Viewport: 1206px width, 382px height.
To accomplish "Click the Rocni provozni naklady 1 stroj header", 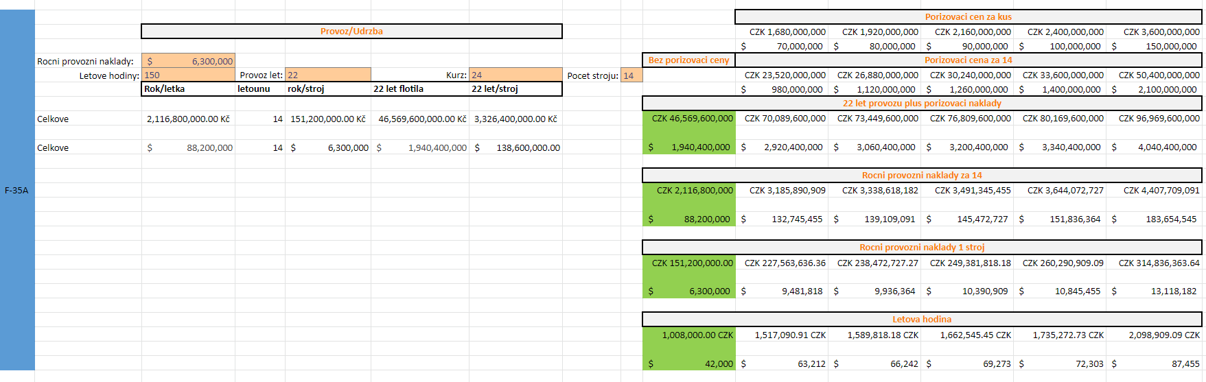I will tap(922, 248).
